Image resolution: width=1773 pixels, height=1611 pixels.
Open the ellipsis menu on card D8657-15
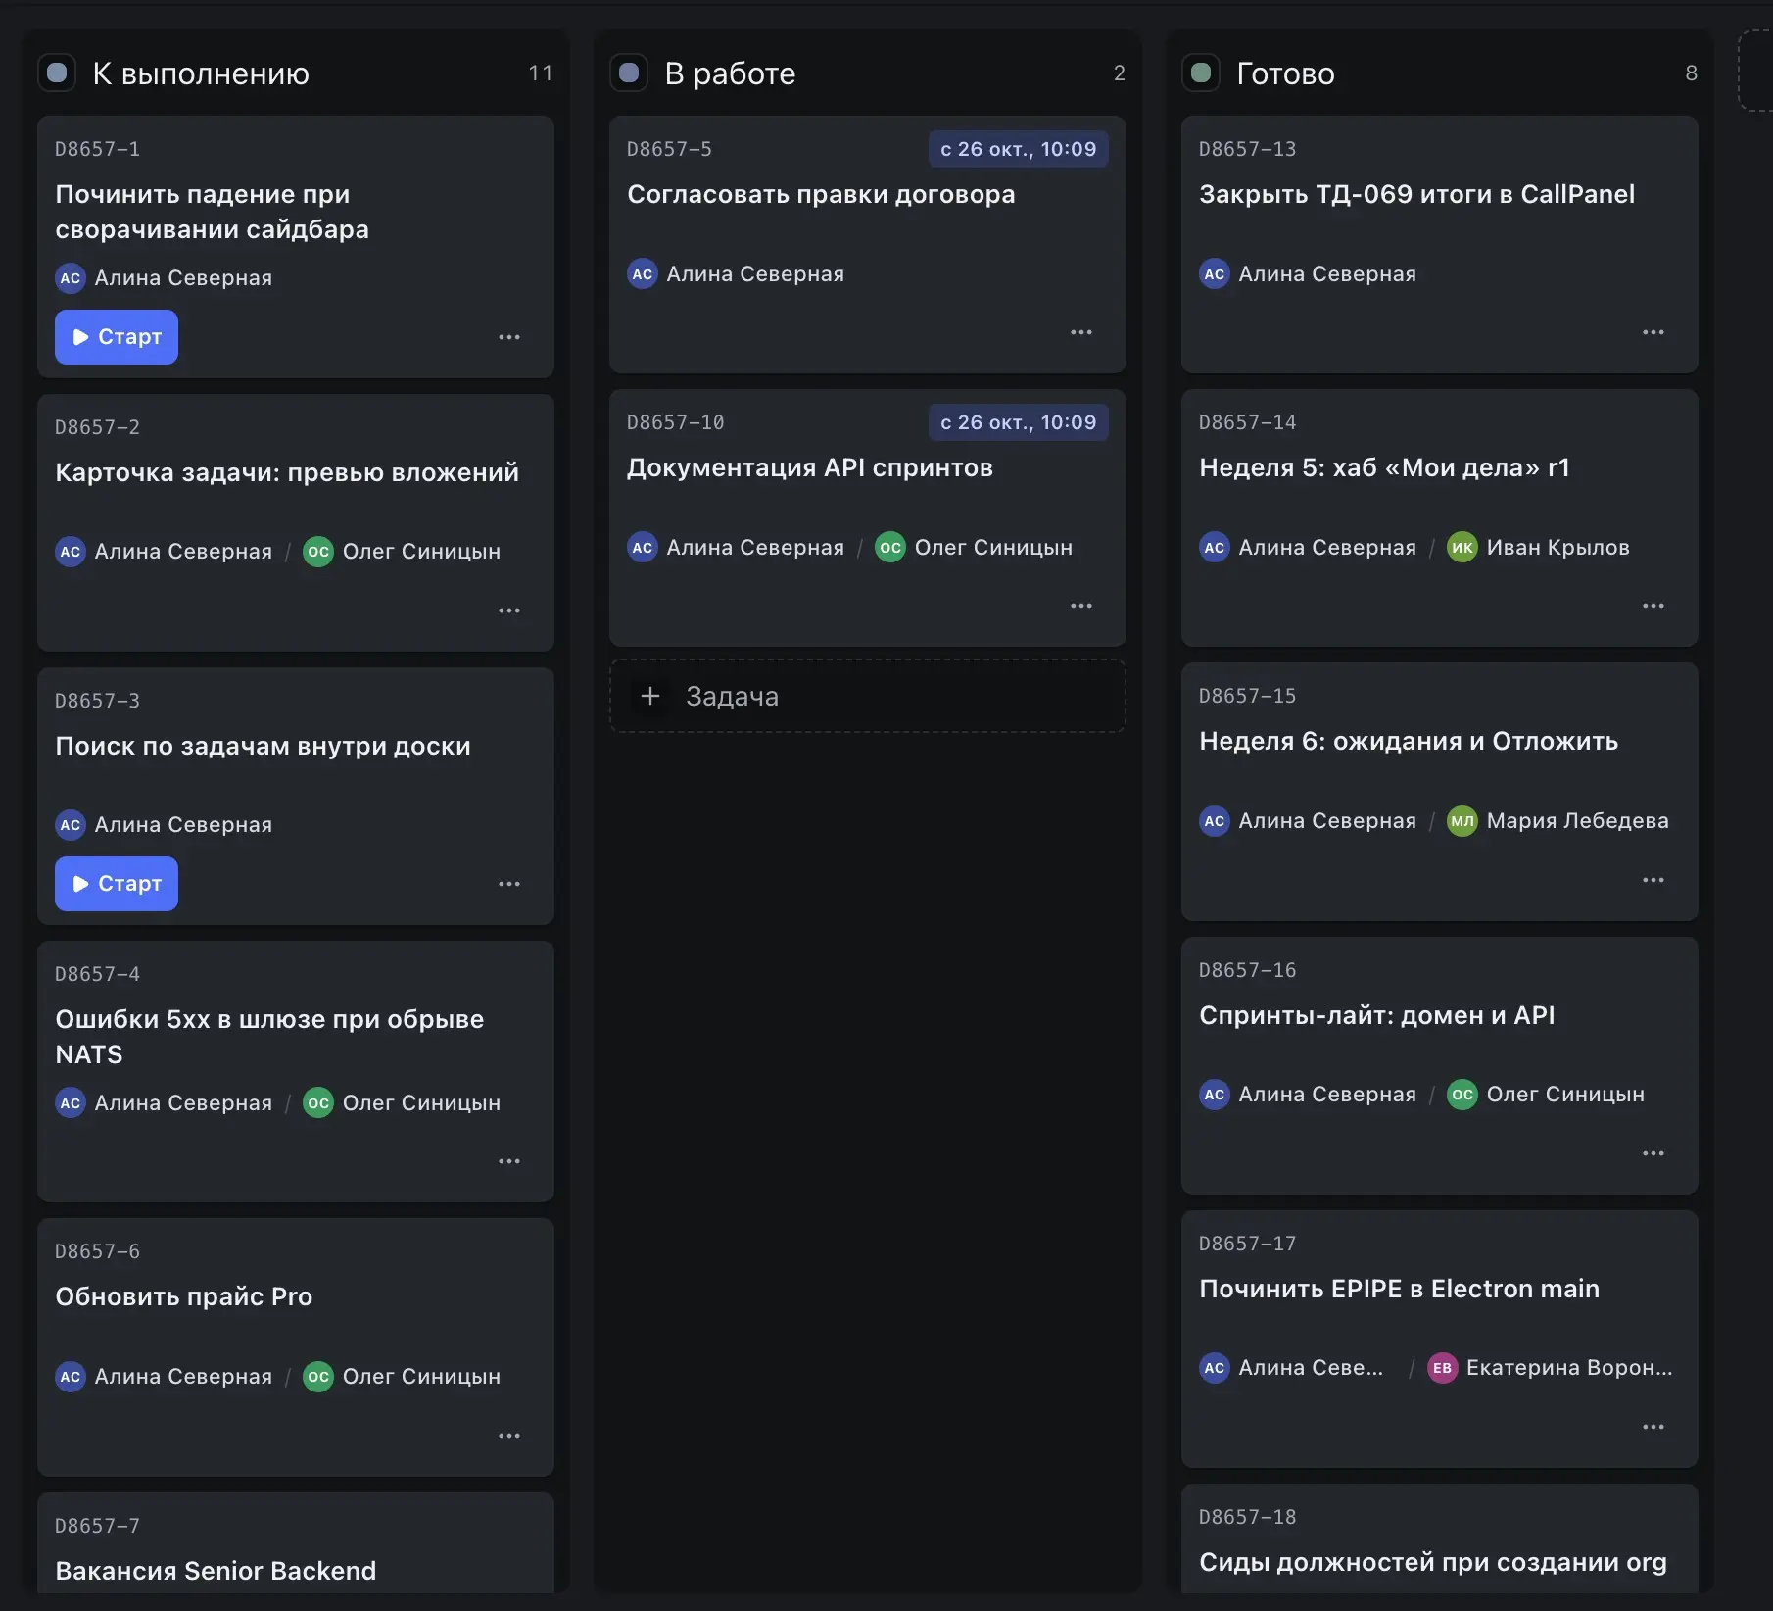[x=1653, y=880]
